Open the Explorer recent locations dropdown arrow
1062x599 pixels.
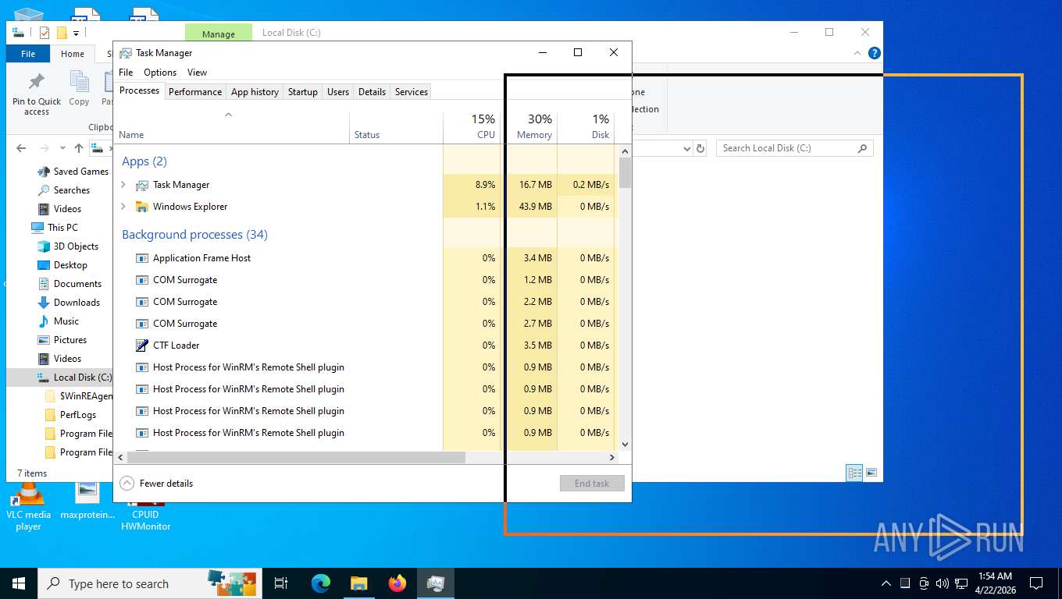point(62,148)
